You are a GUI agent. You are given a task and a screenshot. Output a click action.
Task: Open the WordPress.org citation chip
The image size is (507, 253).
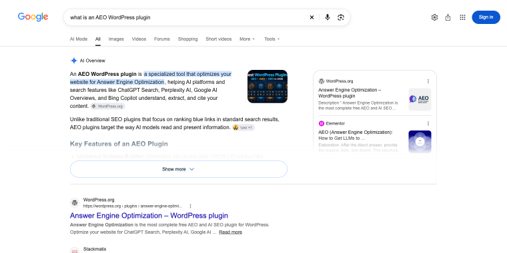107,106
